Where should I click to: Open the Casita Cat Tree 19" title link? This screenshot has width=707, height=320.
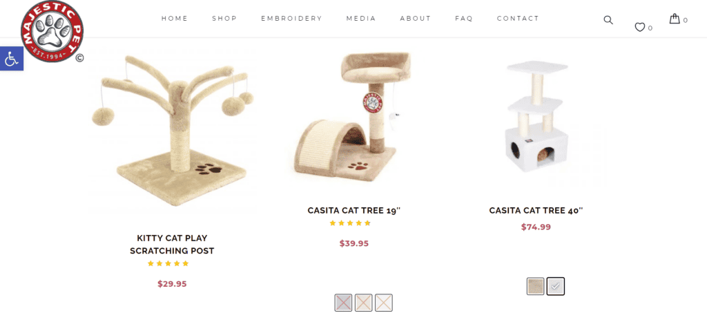[354, 210]
